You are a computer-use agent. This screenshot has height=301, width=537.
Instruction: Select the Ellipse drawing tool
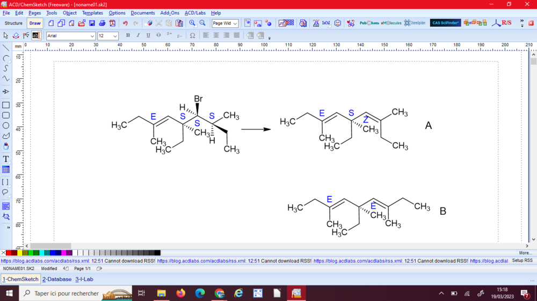[x=6, y=125]
